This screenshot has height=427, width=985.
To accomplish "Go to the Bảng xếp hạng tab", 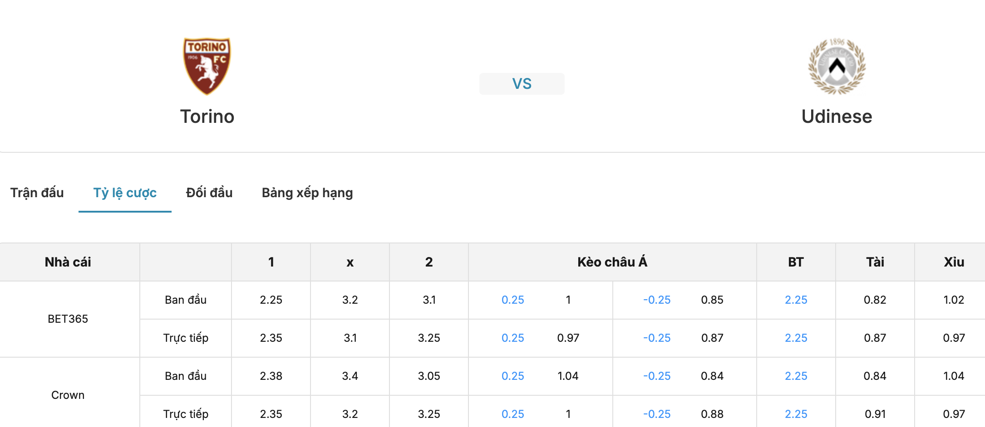I will click(307, 193).
